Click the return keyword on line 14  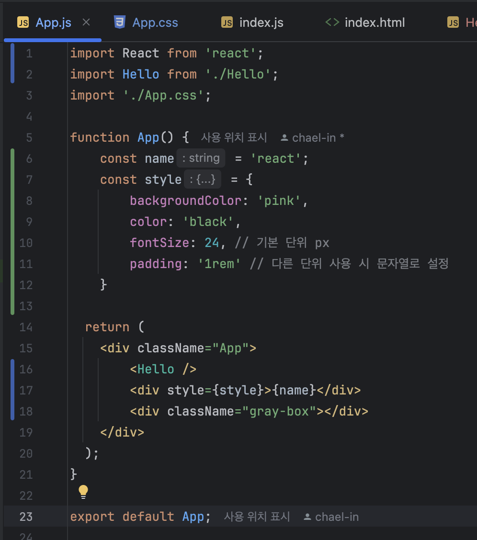[107, 327]
